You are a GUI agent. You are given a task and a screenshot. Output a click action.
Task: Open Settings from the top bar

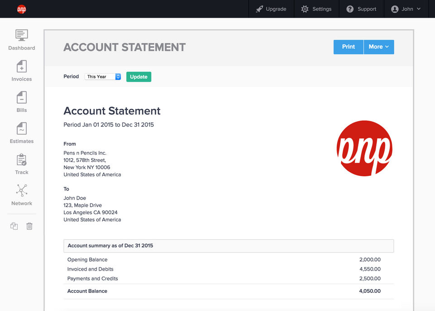316,9
